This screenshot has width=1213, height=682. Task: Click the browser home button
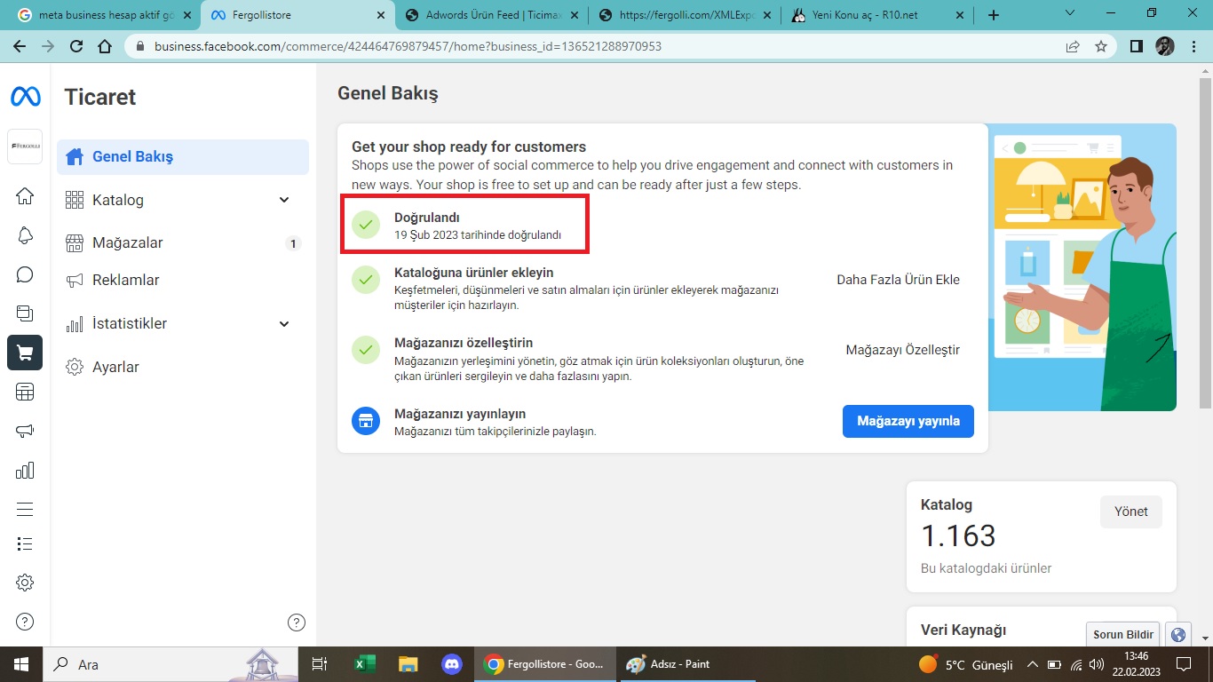(x=105, y=46)
